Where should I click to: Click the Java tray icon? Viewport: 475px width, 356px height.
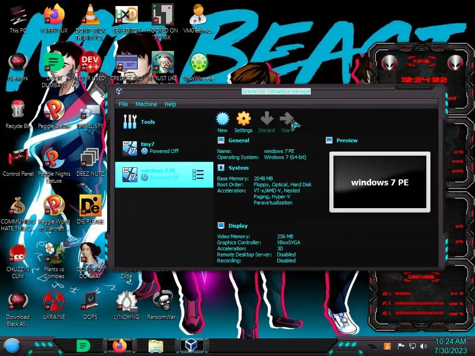(x=387, y=346)
